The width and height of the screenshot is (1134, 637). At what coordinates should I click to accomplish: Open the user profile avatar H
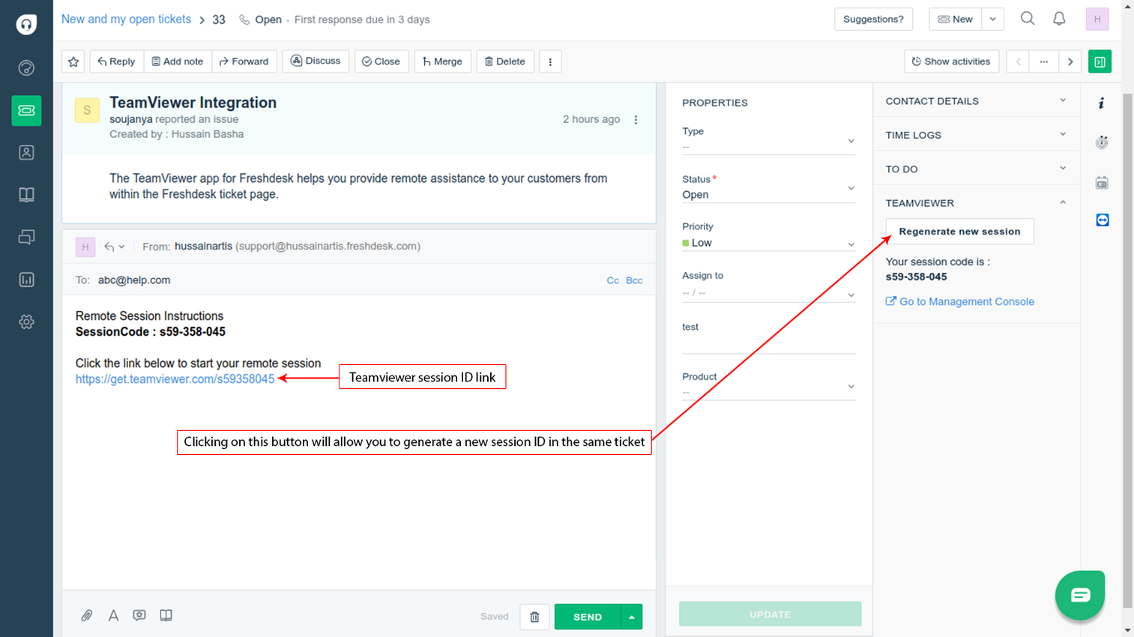[x=1097, y=19]
